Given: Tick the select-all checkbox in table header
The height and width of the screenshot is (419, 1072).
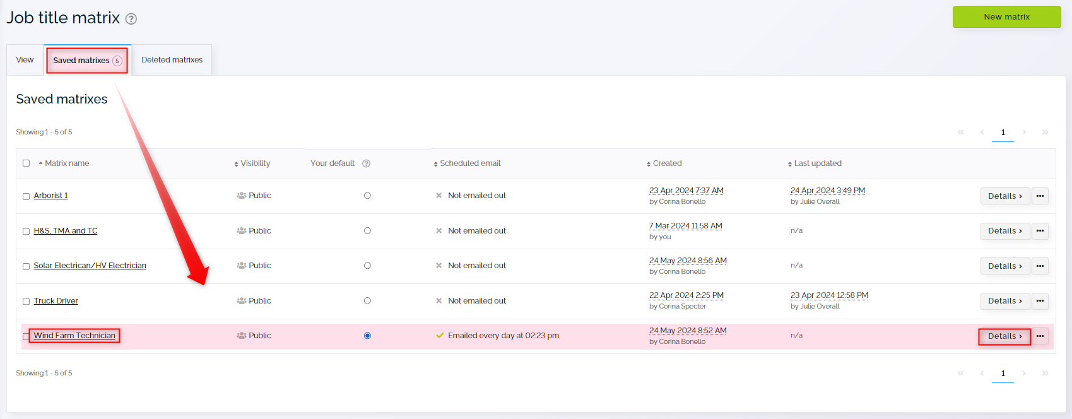Looking at the screenshot, I should pyautogui.click(x=26, y=163).
